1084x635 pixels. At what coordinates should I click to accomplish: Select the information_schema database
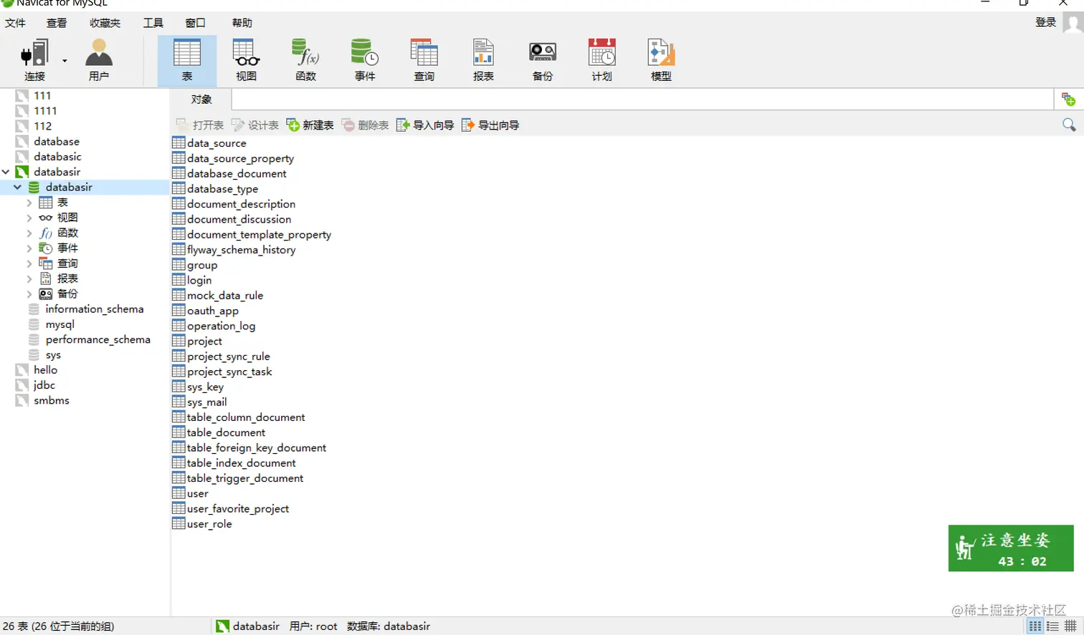click(x=94, y=309)
